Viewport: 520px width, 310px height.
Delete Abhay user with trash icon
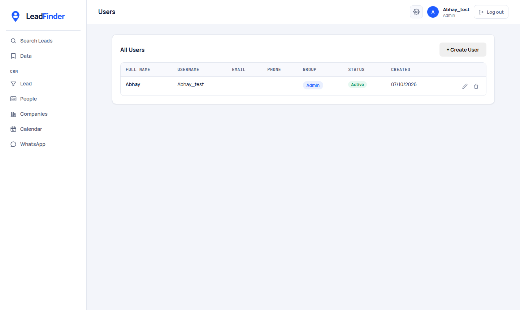[476, 86]
